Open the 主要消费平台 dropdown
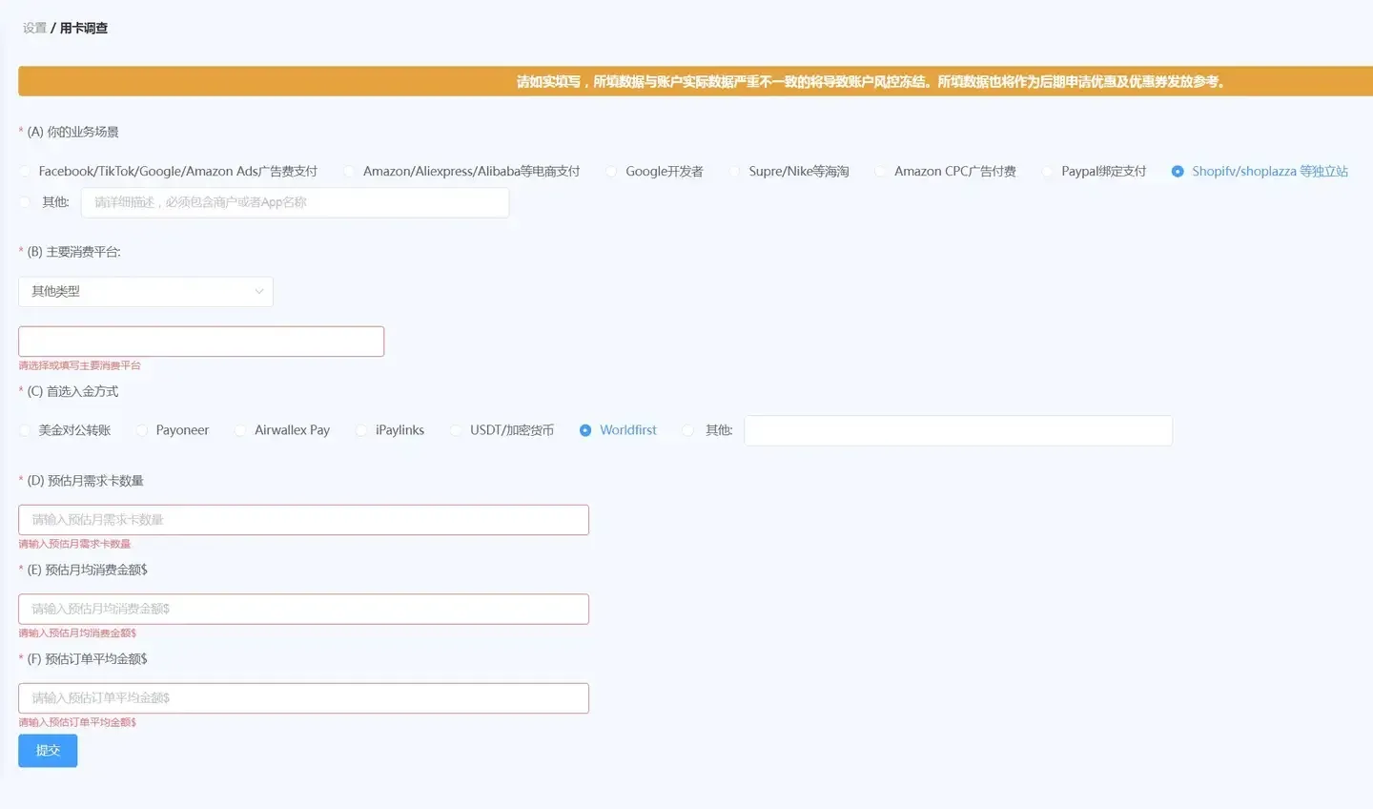Viewport: 1373px width, 809px height. (x=145, y=292)
